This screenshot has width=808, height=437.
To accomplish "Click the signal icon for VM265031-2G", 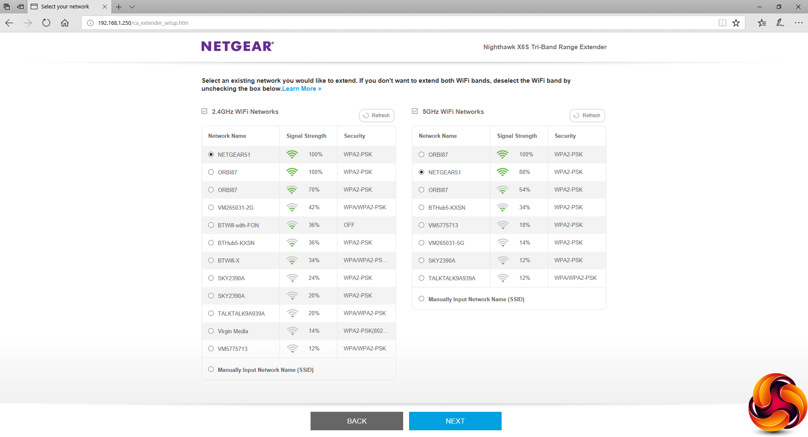I will point(292,208).
